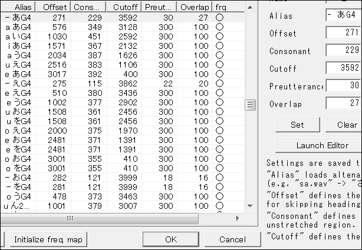Screen dimensions: 362x250
Task: Select the row 'u えG4'
Action: [122, 65]
